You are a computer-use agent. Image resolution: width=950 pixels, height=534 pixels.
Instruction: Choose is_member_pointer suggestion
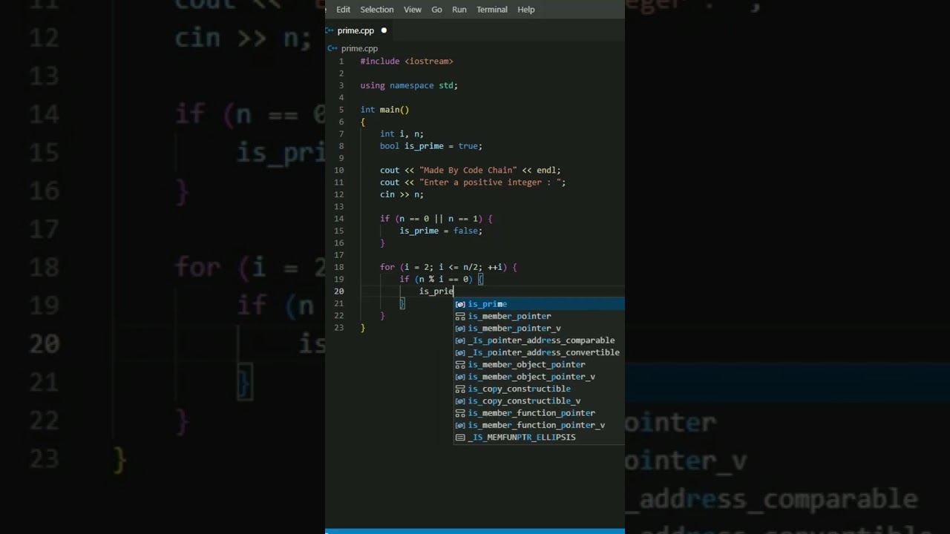[539, 316]
